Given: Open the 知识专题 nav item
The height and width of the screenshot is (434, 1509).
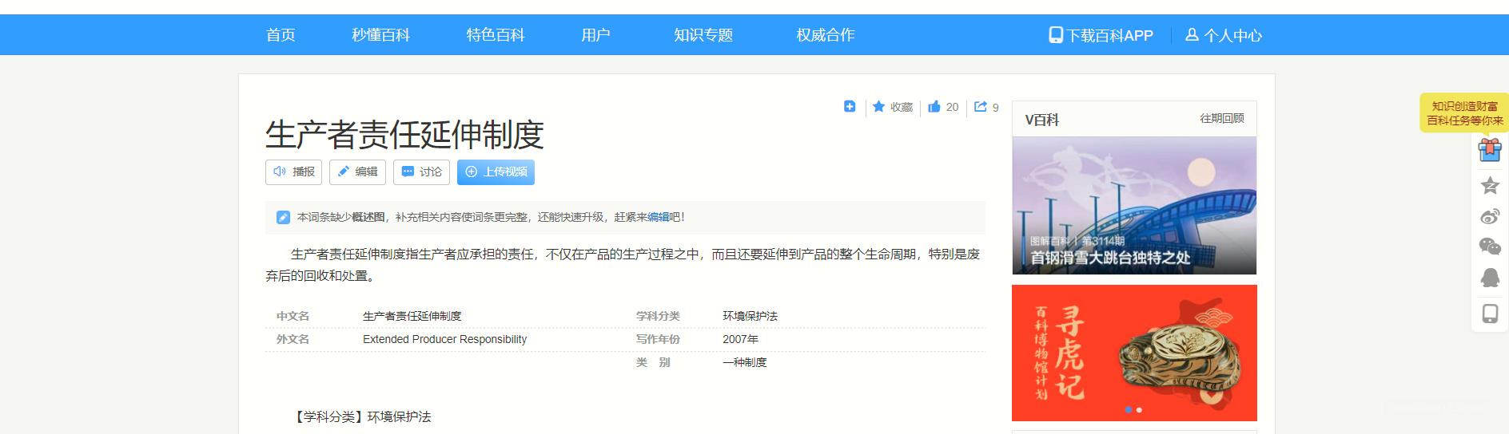Looking at the screenshot, I should point(703,35).
